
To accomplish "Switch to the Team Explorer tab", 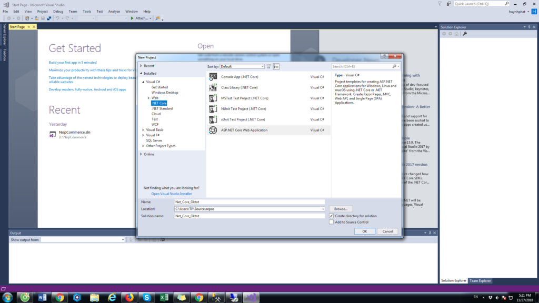I will [x=480, y=281].
